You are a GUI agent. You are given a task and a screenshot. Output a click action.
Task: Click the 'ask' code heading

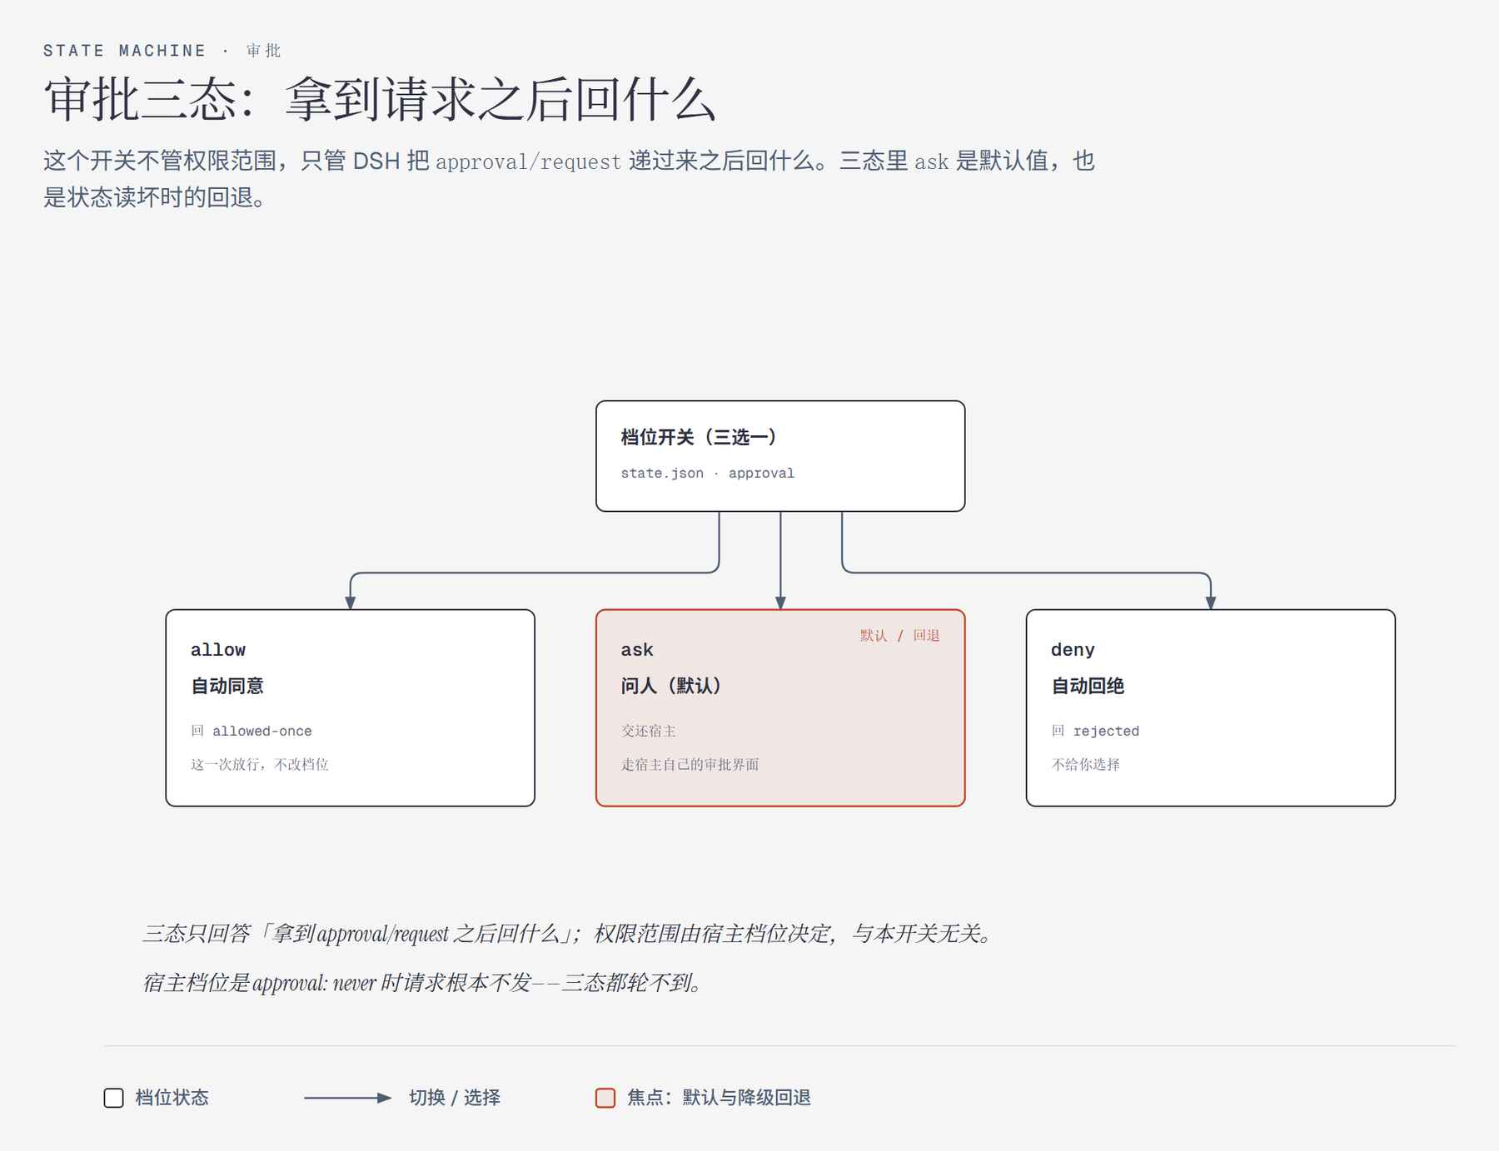pyautogui.click(x=637, y=650)
